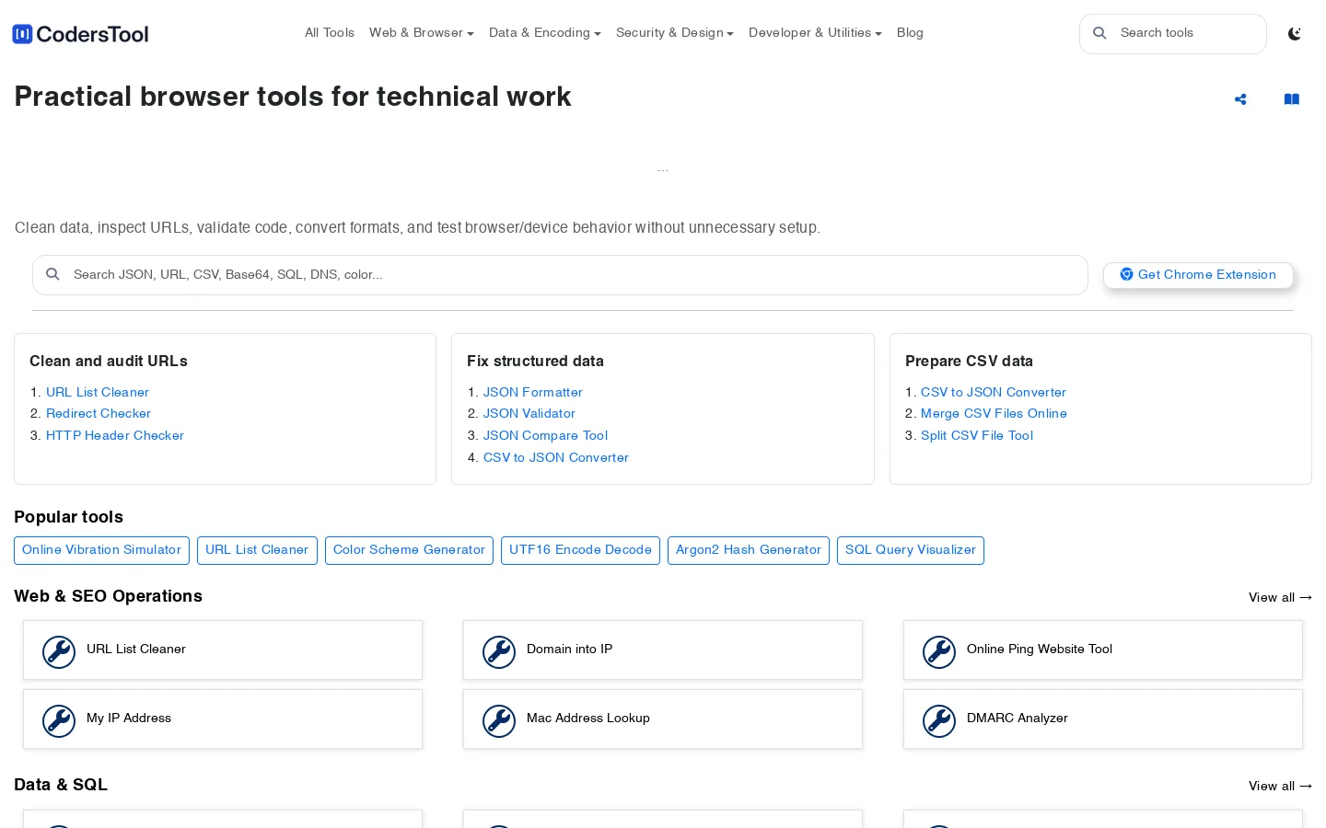The image size is (1326, 828).
Task: Open the book icon beside share
Action: [x=1292, y=99]
